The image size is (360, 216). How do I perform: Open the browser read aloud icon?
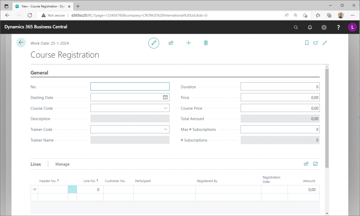(x=287, y=15)
